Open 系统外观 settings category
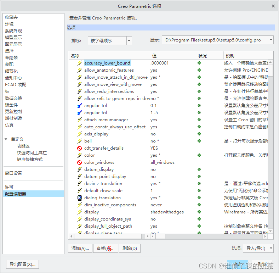The height and width of the screenshot is (273, 279). [x=13, y=31]
